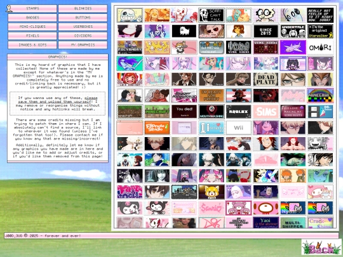Screen dimensions: 343x257
Task: Click the My Melody stamp
Action: pos(320,192)
